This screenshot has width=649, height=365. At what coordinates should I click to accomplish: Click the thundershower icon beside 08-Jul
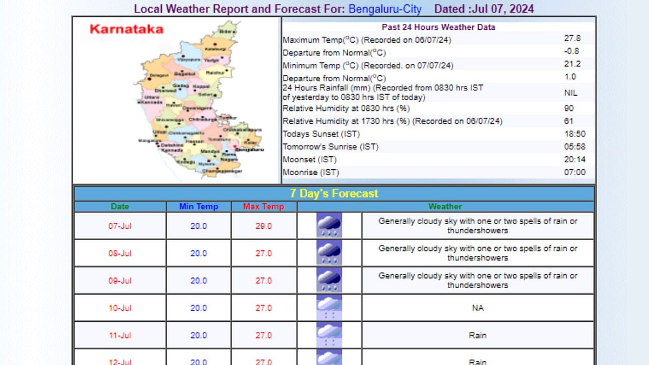pos(330,253)
